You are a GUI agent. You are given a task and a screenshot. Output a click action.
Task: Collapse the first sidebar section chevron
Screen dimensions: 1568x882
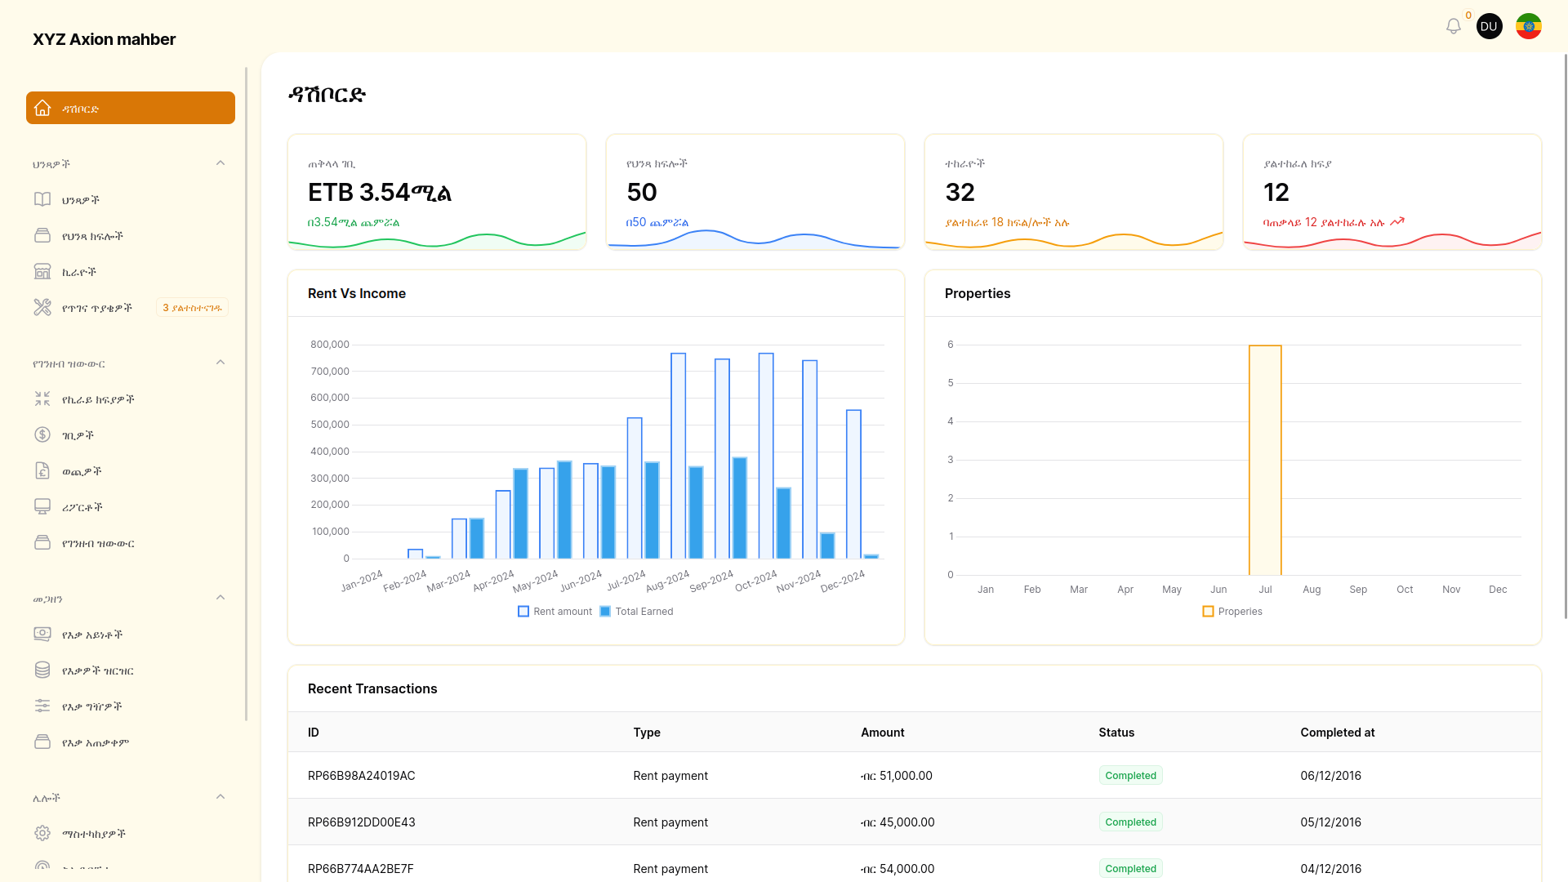[x=220, y=163]
